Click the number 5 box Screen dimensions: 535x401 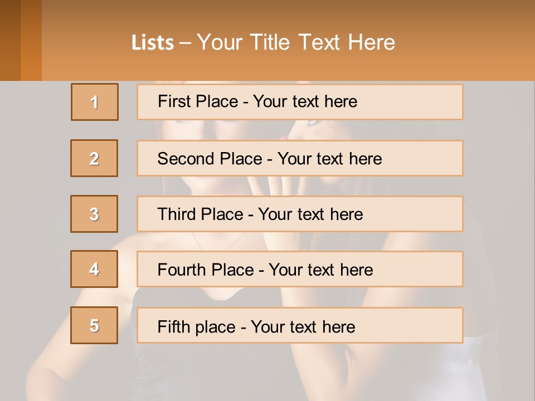(94, 325)
